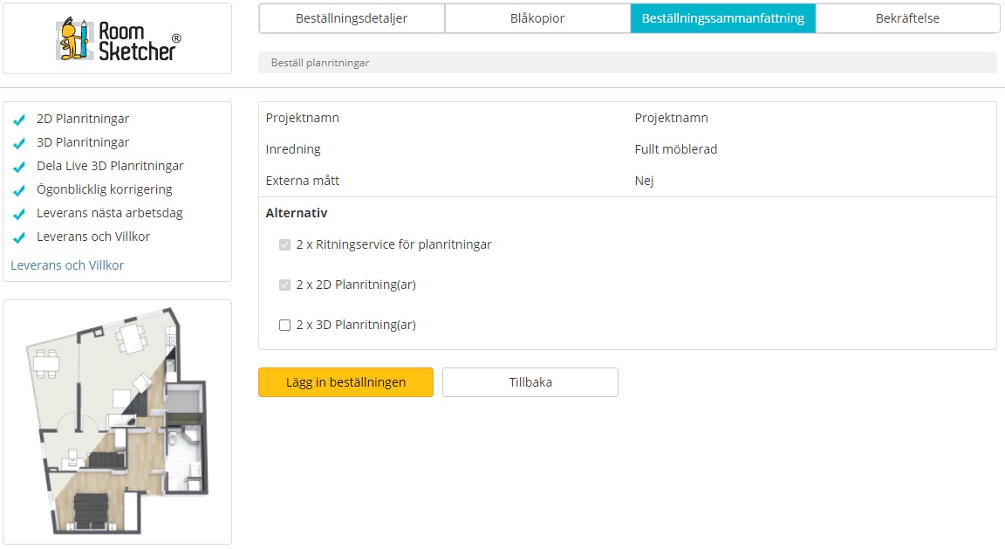Select the Beställningssammanfattning tab

click(x=723, y=18)
